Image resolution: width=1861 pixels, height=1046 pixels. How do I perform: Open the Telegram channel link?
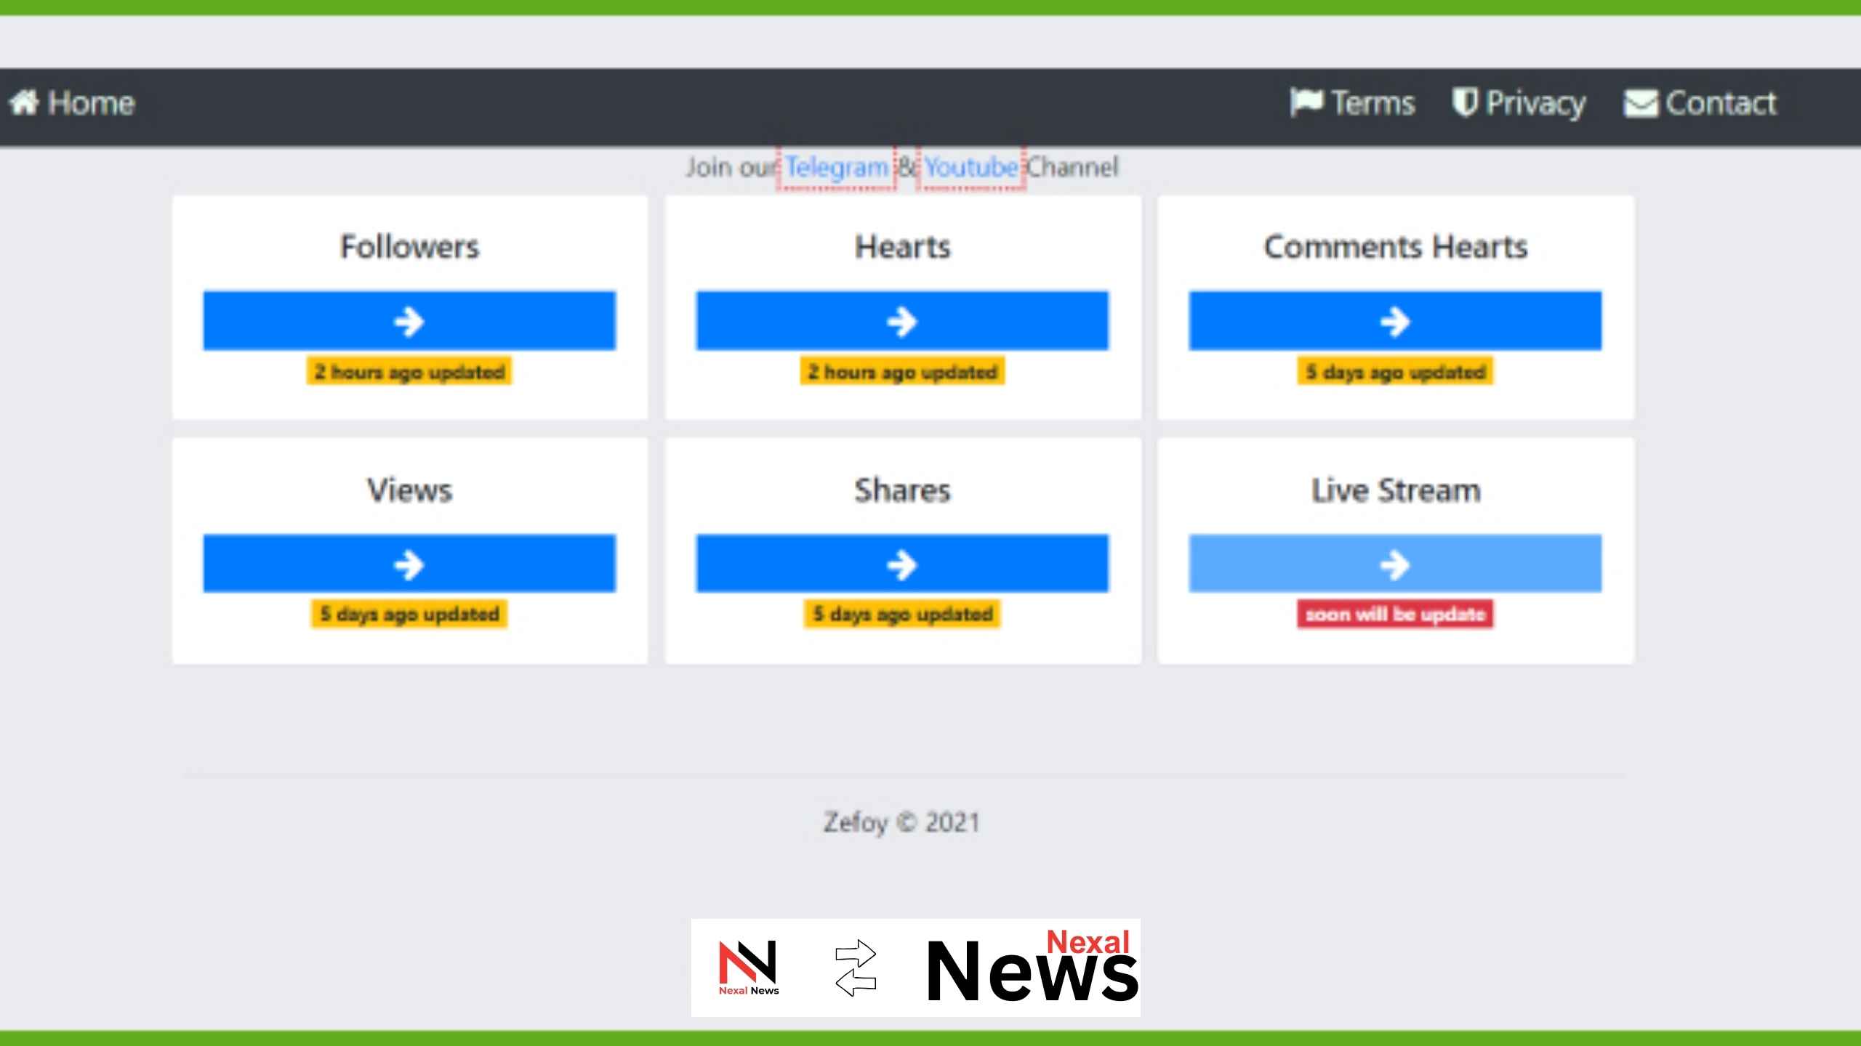coord(836,167)
